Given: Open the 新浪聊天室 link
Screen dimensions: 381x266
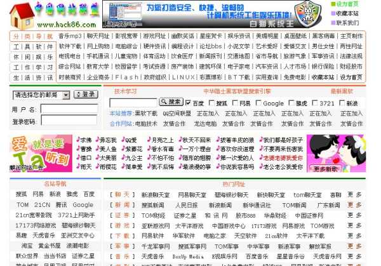Looking at the screenshot, I should click(155, 195).
